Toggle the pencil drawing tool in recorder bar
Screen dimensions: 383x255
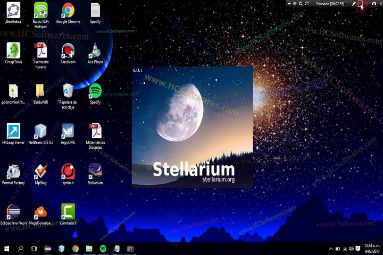point(354,4)
